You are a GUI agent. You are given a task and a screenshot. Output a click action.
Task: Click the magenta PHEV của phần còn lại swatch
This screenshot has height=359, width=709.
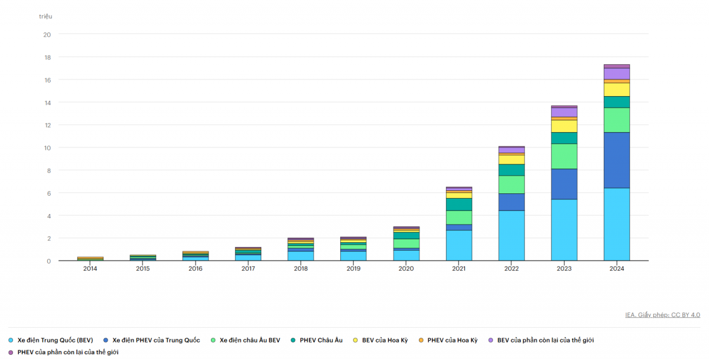point(11,352)
